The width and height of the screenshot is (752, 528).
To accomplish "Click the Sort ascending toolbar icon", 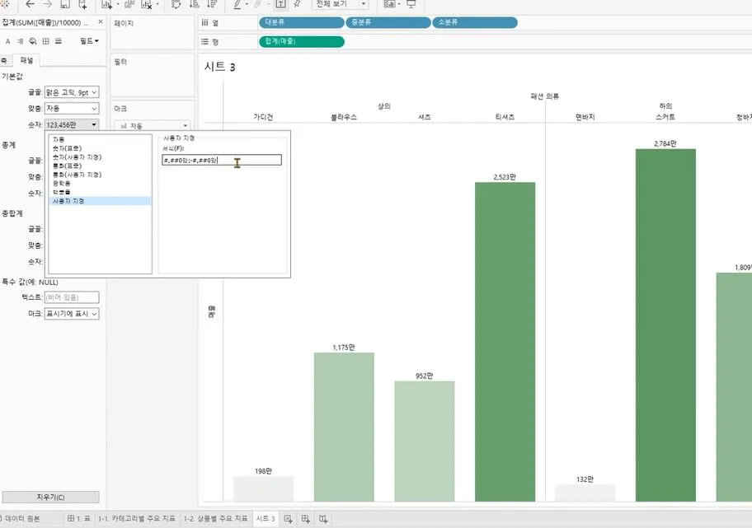I will 195,4.
